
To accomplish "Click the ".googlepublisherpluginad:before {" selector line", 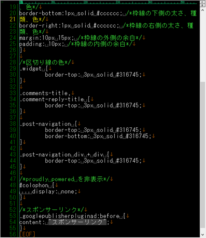I will pos(72,216).
